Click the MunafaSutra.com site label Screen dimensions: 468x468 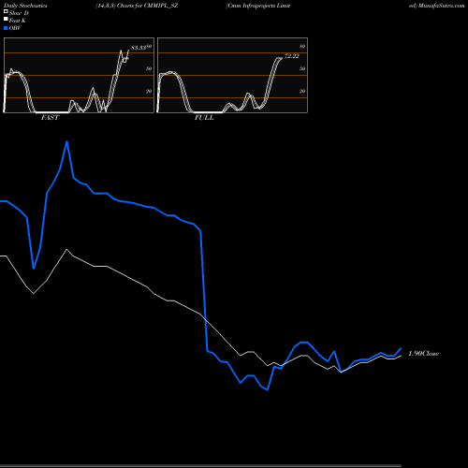[441, 6]
